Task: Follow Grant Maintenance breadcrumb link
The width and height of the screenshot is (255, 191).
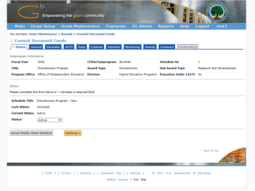Action: [43, 34]
